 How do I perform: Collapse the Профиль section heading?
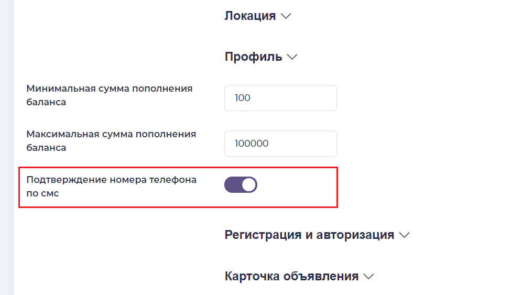253,57
